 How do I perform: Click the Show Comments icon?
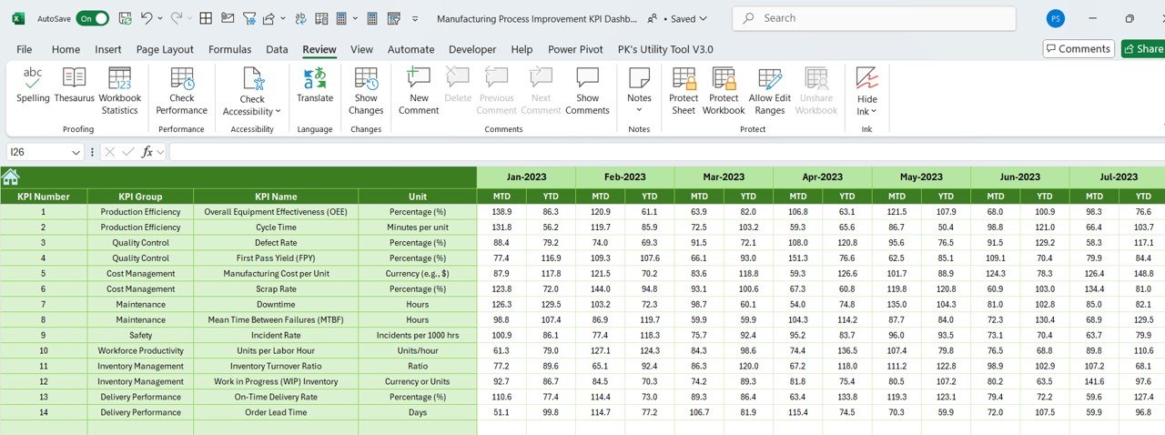pos(587,78)
